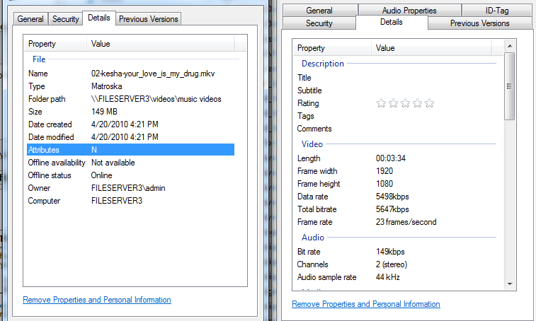Viewport: 536px width, 321px height.
Task: Set the rating to five stars
Action: pos(429,103)
